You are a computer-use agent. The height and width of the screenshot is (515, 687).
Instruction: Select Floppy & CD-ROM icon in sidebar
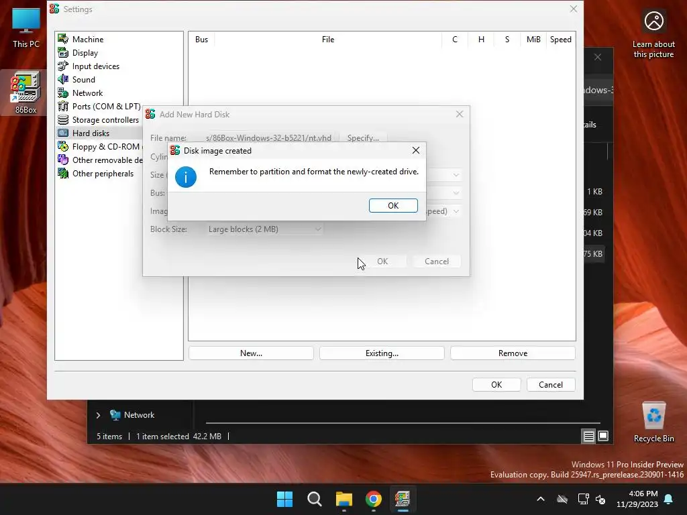click(x=63, y=147)
